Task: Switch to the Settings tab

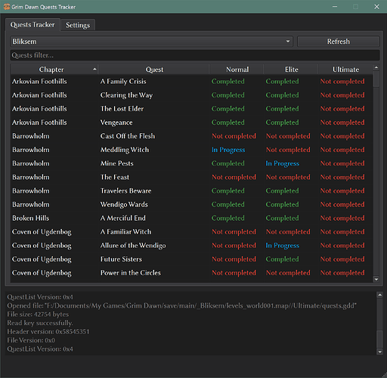Action: (x=78, y=25)
